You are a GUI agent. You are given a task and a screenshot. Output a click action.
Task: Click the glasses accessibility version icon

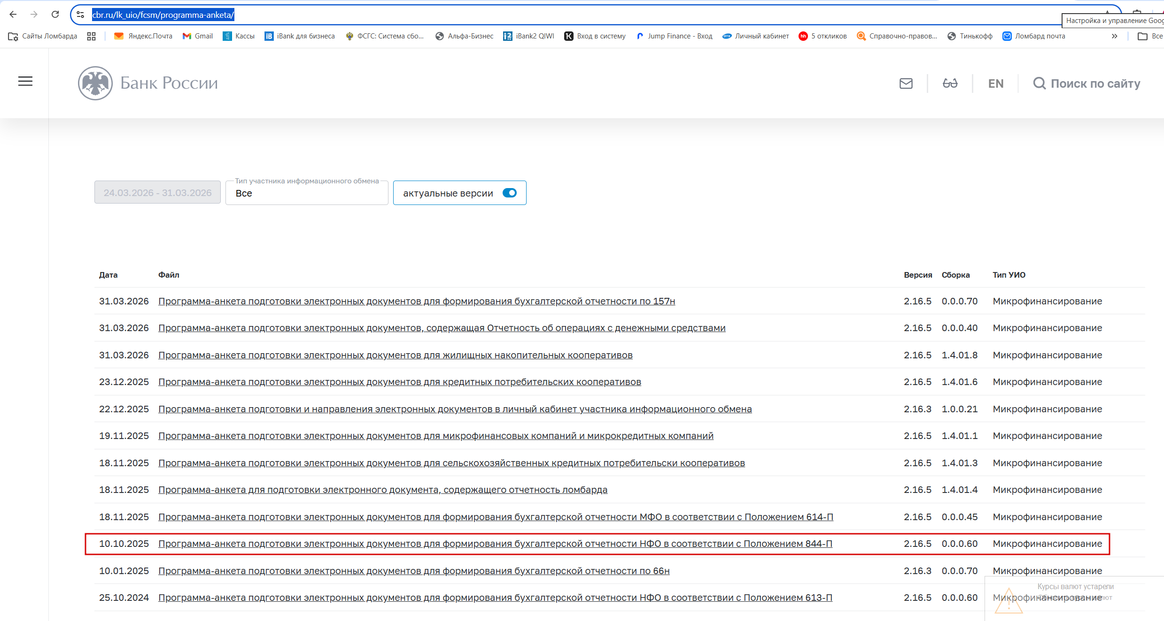[950, 83]
